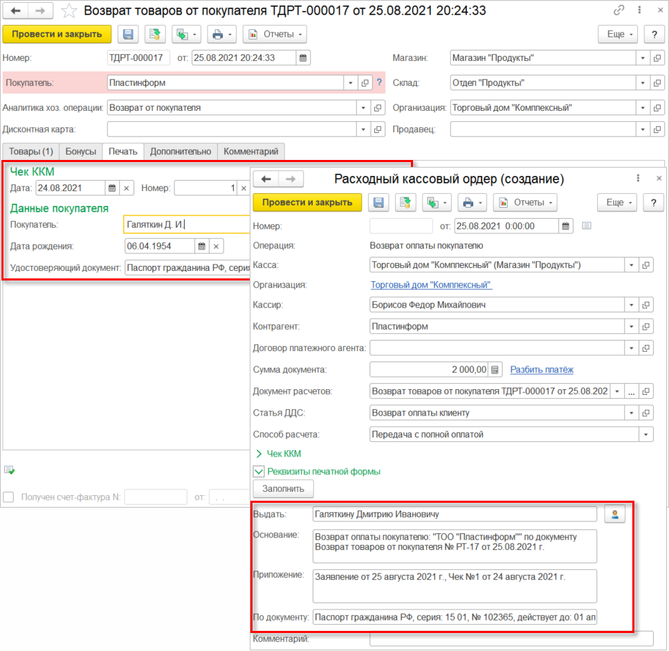Screen dimensions: 669x651
Task: Click the save icon in the return document toolbar
Action: coord(128,34)
